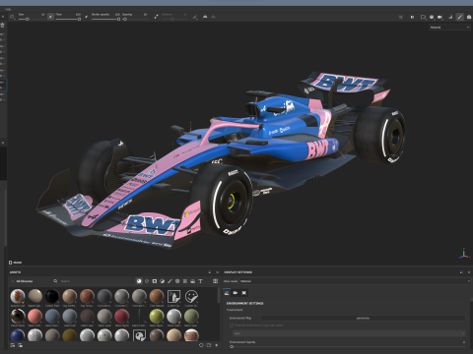The image size is (473, 354).
Task: Filter assets by brushes
Action: tap(169, 281)
